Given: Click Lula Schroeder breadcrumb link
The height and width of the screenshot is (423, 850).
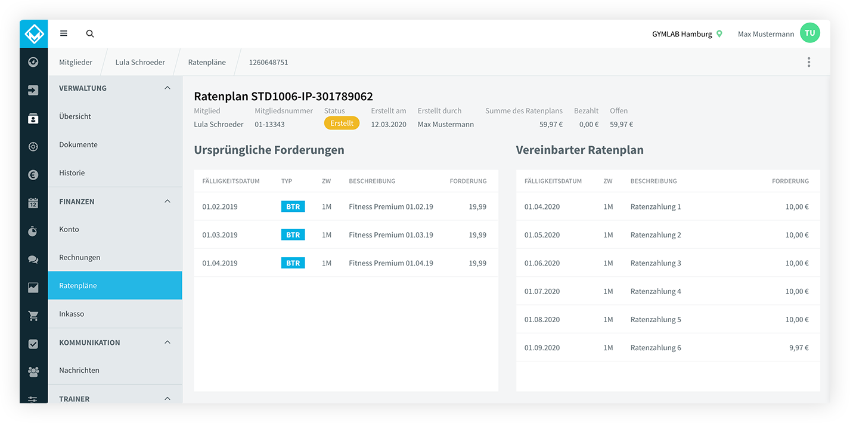Looking at the screenshot, I should (140, 62).
